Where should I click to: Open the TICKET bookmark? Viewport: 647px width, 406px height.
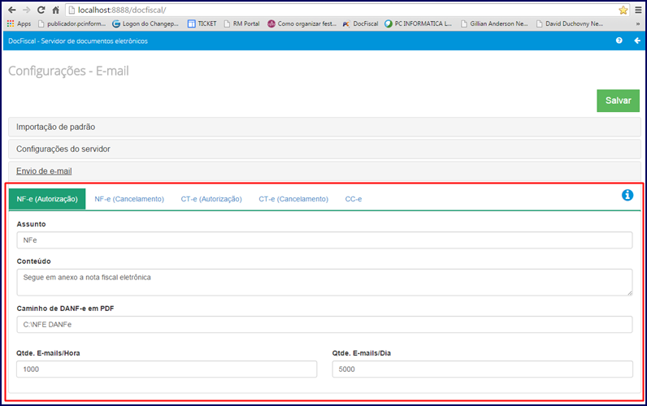202,24
